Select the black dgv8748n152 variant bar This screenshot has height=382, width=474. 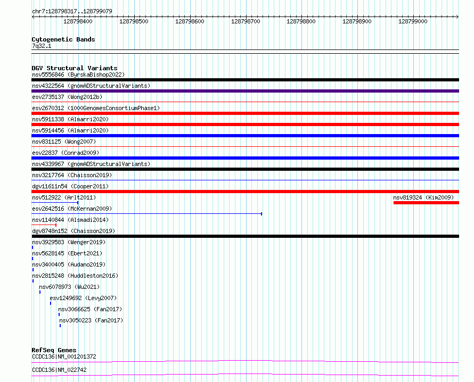pyautogui.click(x=245, y=236)
